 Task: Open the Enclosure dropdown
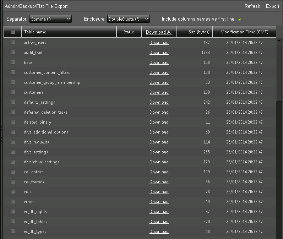click(x=128, y=19)
